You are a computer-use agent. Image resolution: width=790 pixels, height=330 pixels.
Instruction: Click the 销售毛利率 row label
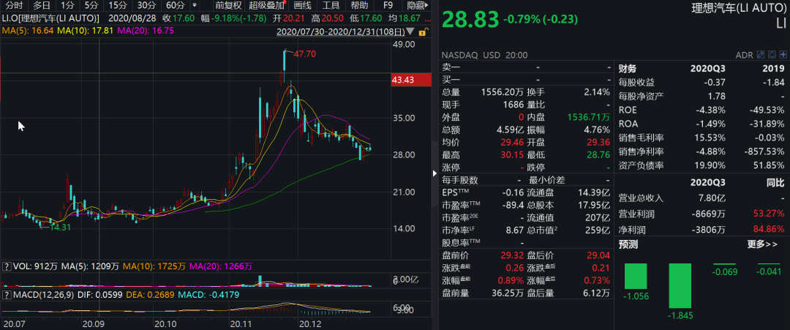[640, 138]
